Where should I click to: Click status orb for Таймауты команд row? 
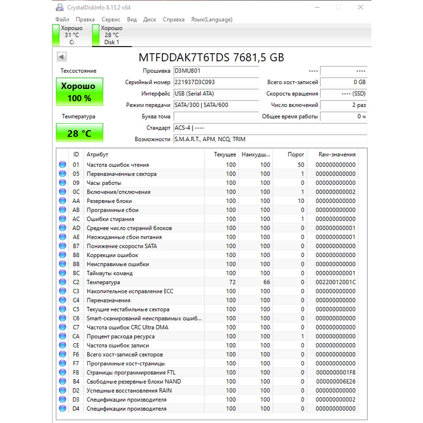[x=63, y=273]
